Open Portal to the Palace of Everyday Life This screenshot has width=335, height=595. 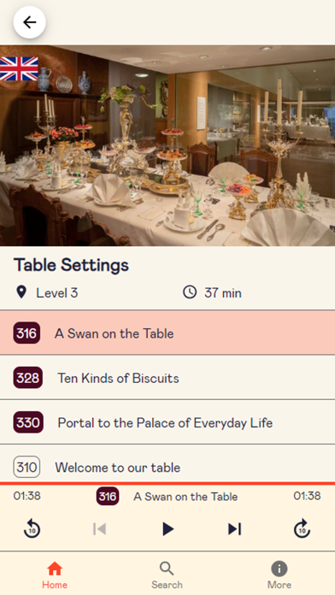[x=167, y=422]
